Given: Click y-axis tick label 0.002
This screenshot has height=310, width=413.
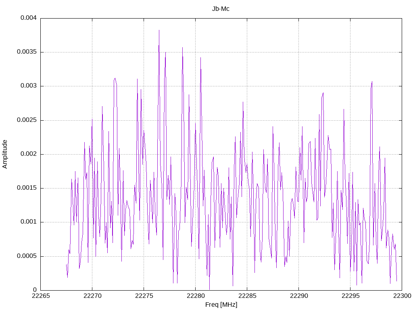Looking at the screenshot, I should coord(29,154).
